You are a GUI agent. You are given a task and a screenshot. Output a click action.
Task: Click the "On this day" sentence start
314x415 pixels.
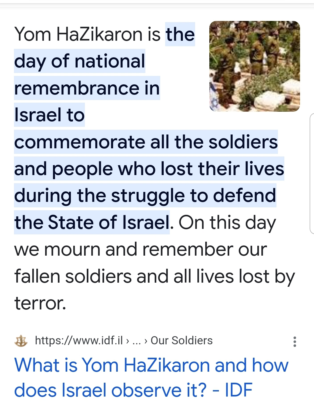pos(227,222)
